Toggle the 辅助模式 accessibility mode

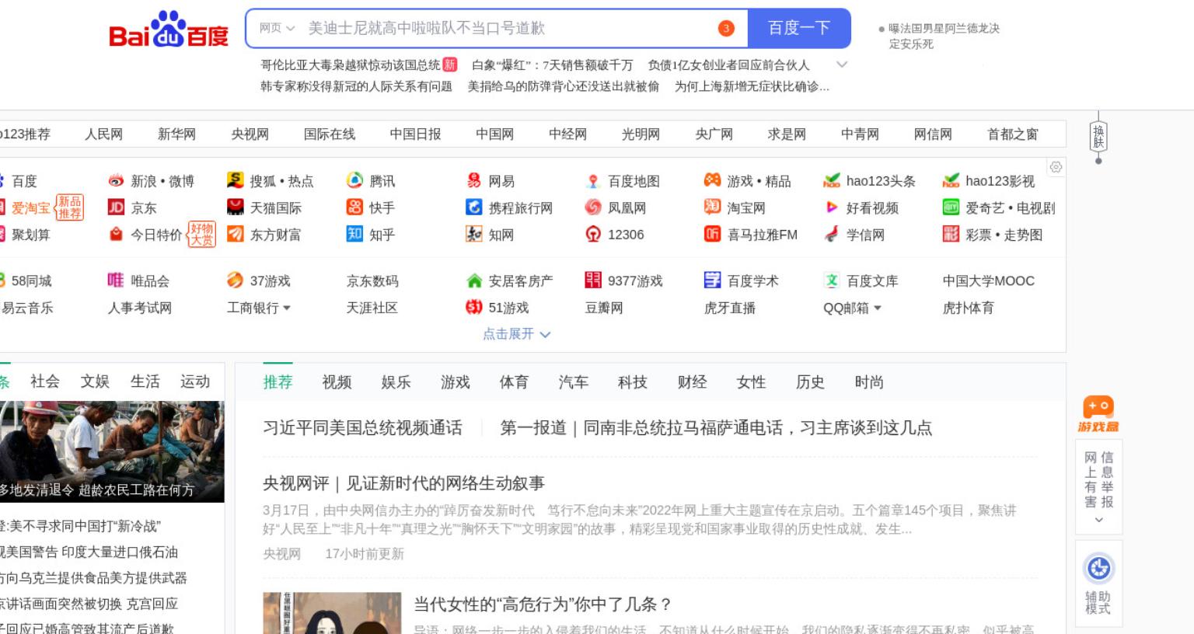(1098, 583)
